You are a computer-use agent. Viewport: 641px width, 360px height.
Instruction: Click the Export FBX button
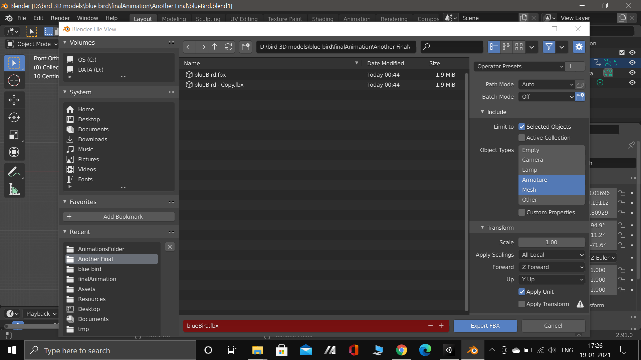click(x=485, y=326)
